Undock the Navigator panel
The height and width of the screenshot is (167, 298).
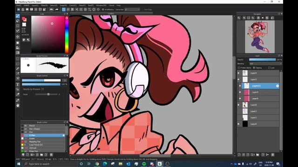279,14
